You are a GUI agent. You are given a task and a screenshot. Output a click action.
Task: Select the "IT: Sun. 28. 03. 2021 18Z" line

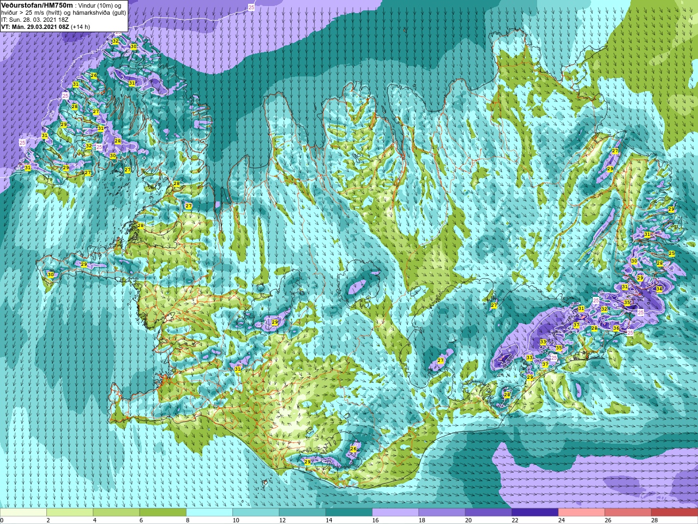pyautogui.click(x=35, y=20)
